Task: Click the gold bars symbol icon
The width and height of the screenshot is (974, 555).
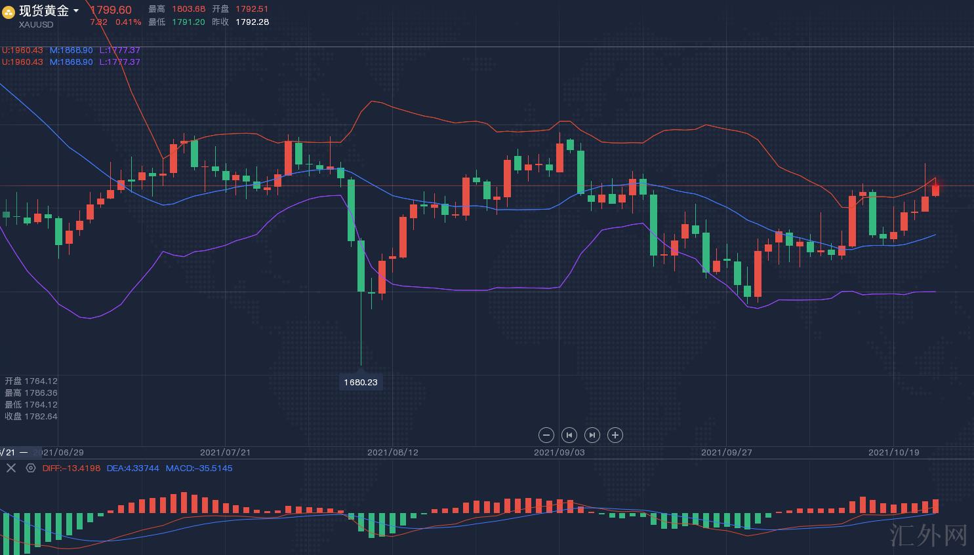Action: click(x=9, y=12)
